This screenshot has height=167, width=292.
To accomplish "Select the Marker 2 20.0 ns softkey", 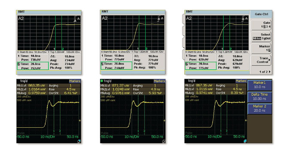I will [260, 108].
